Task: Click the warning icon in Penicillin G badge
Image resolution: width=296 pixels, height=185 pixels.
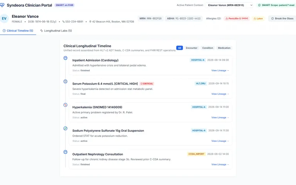Action: pos(227,18)
